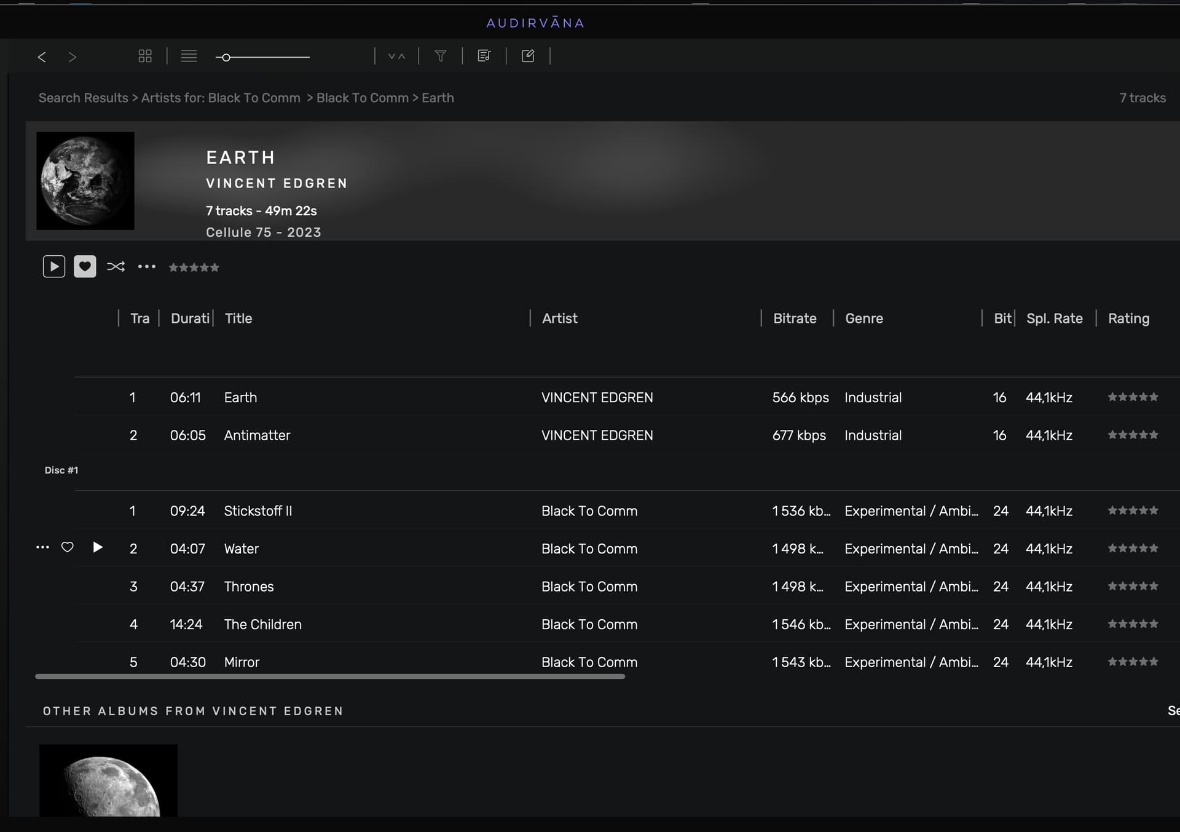
Task: Switch to list view
Action: click(x=189, y=56)
